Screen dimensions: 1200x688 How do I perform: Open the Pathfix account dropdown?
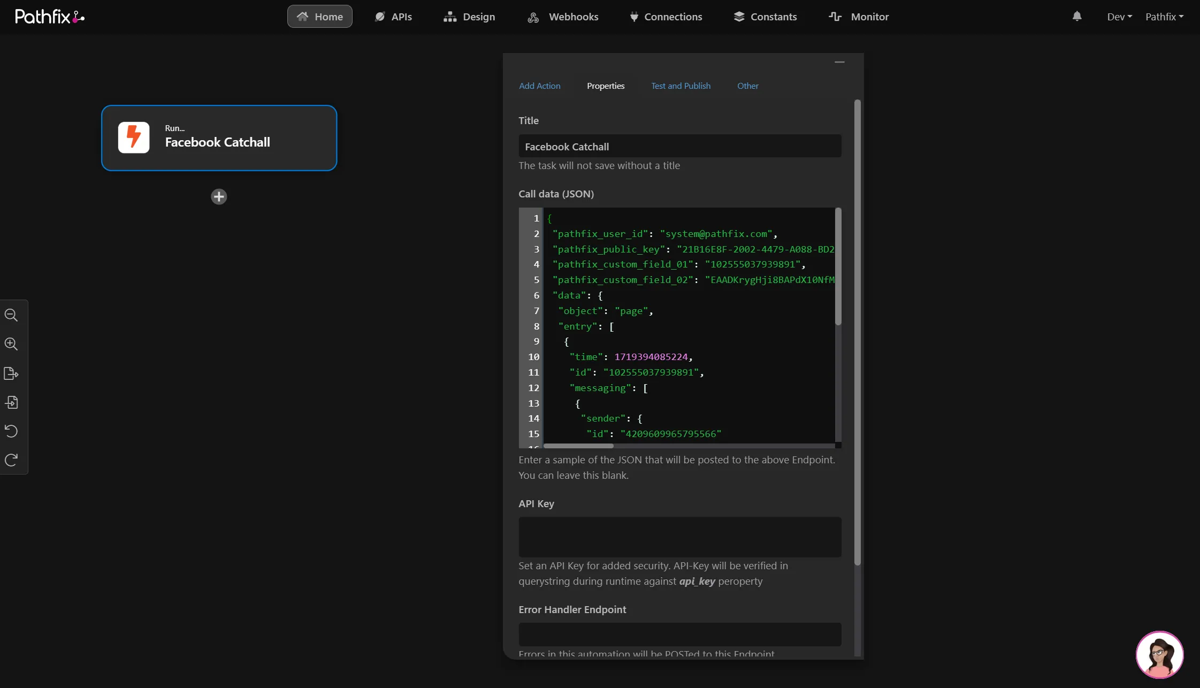1165,17
